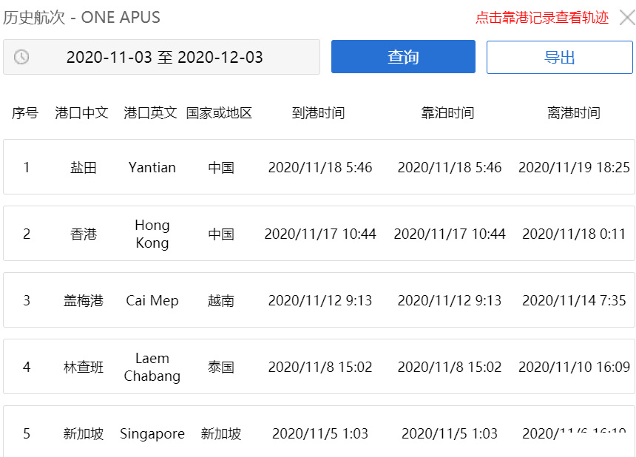Click the 国家或地区 column header
The image size is (636, 457).
click(216, 113)
